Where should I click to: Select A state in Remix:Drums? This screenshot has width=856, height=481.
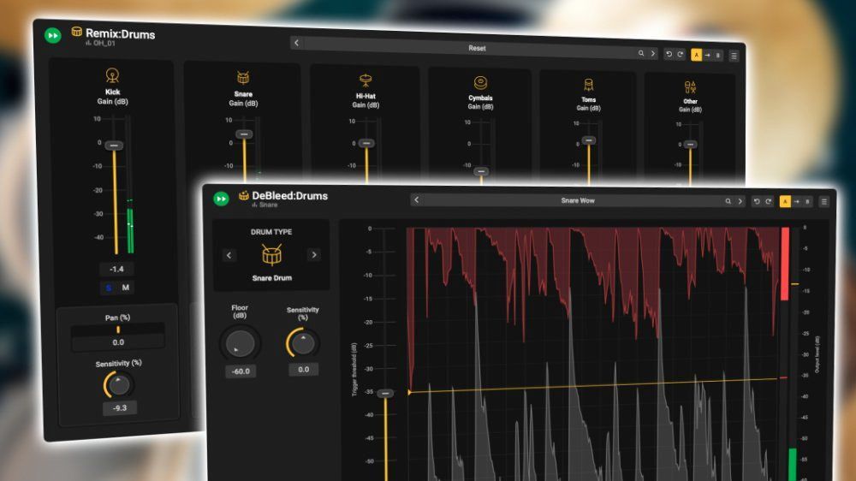pyautogui.click(x=696, y=55)
